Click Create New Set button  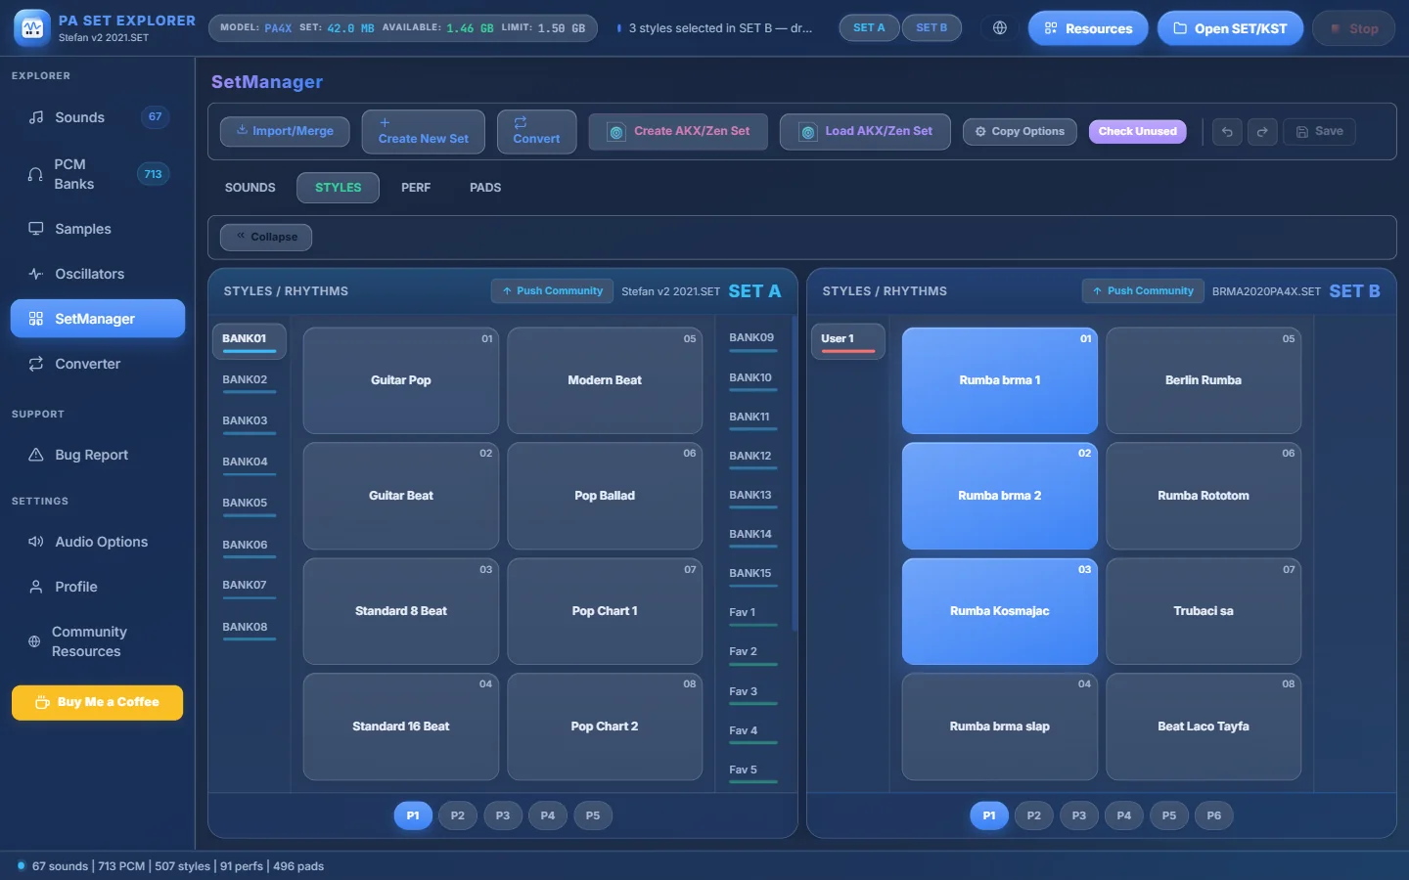tap(423, 131)
